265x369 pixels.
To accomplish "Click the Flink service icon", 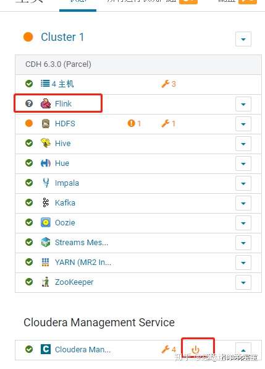I will (46, 103).
